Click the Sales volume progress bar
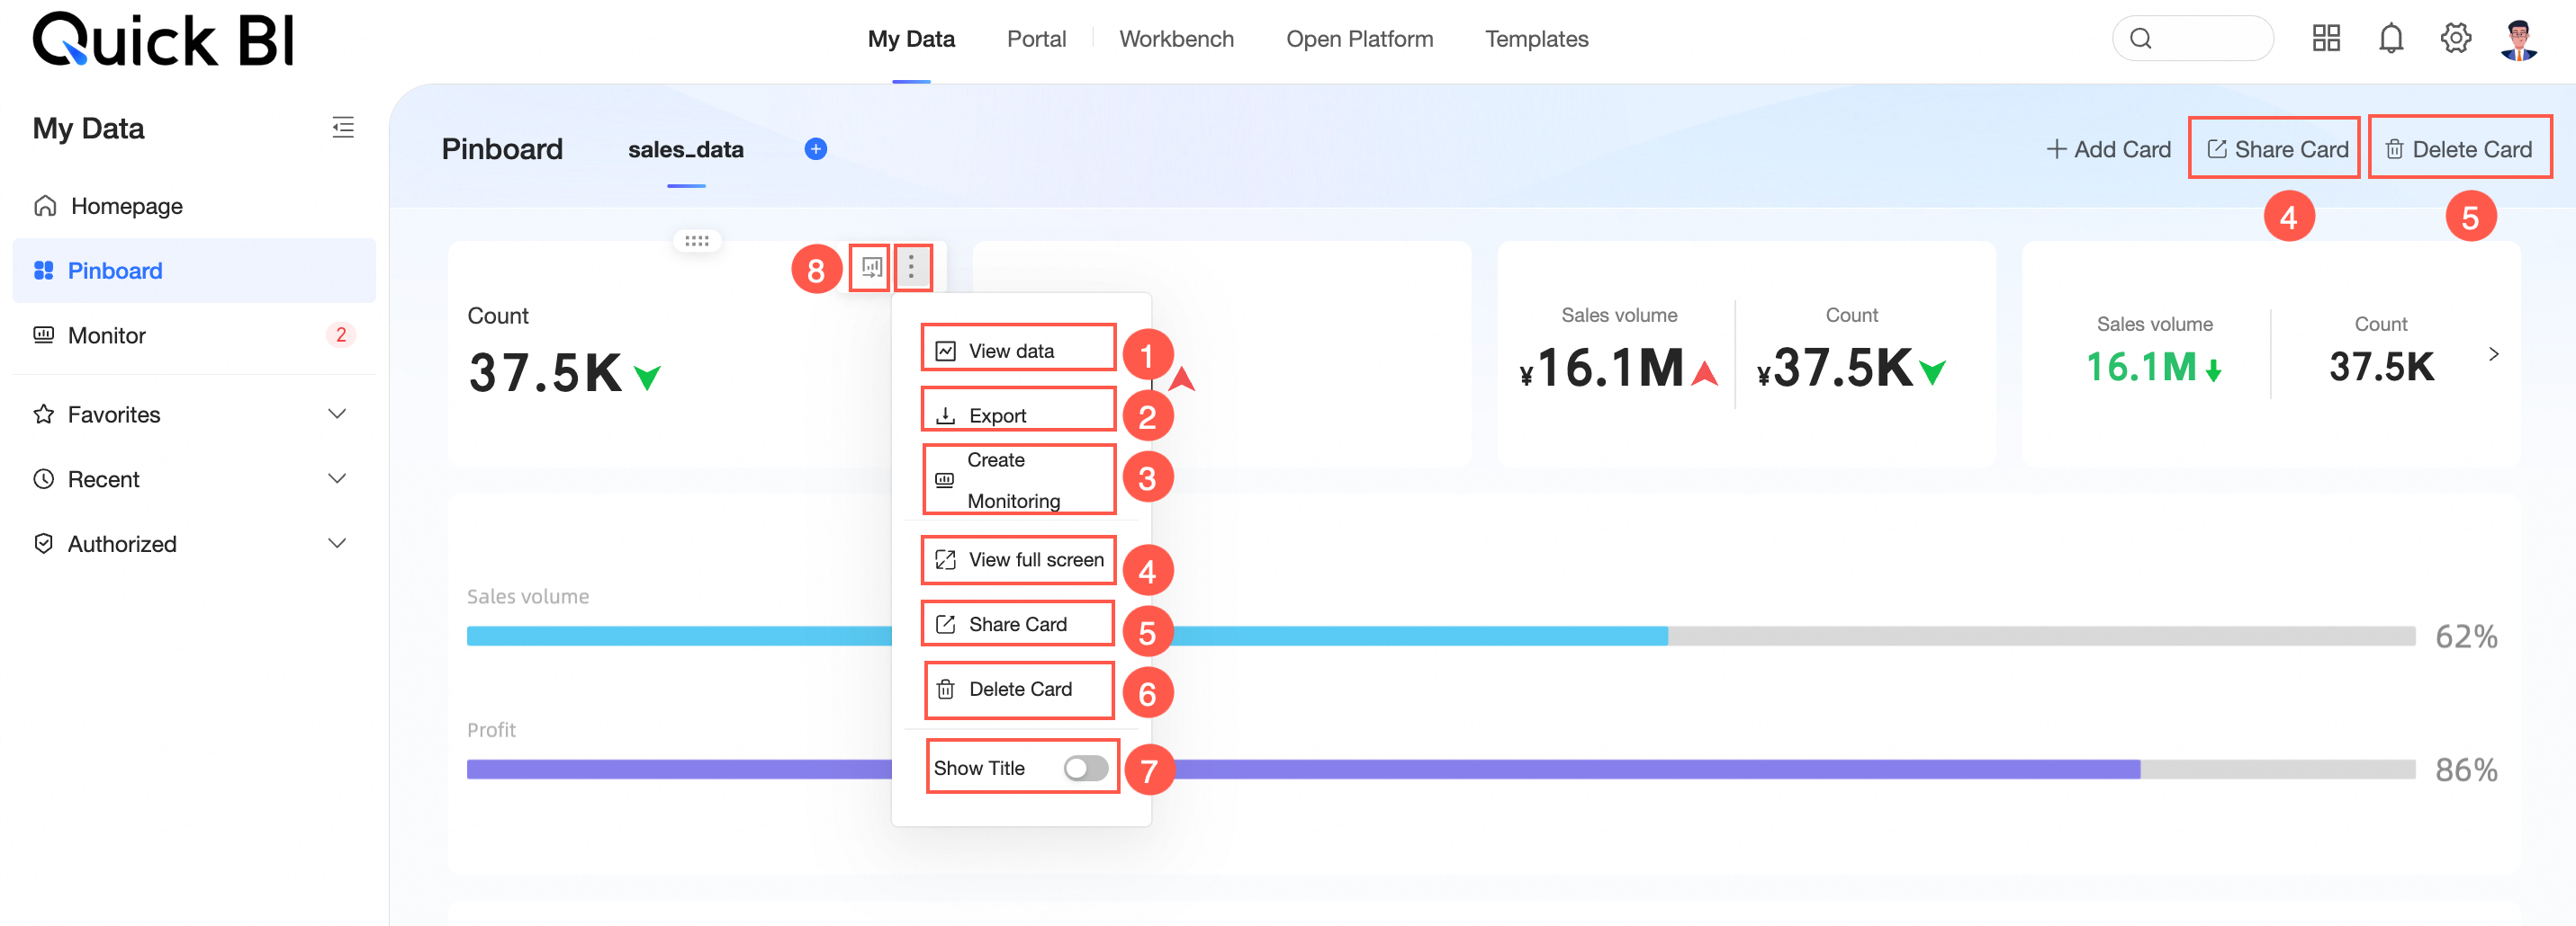 pos(1440,637)
